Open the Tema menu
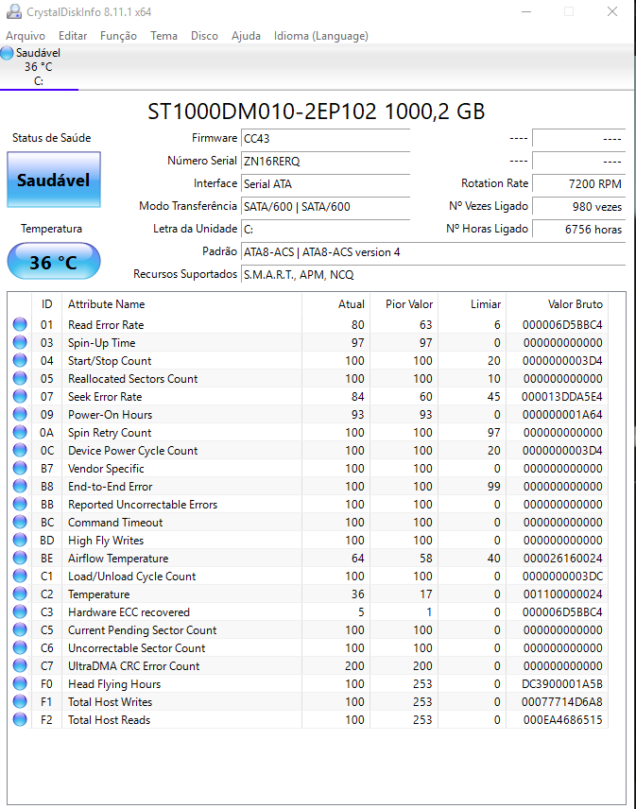The width and height of the screenshot is (636, 809). point(164,36)
